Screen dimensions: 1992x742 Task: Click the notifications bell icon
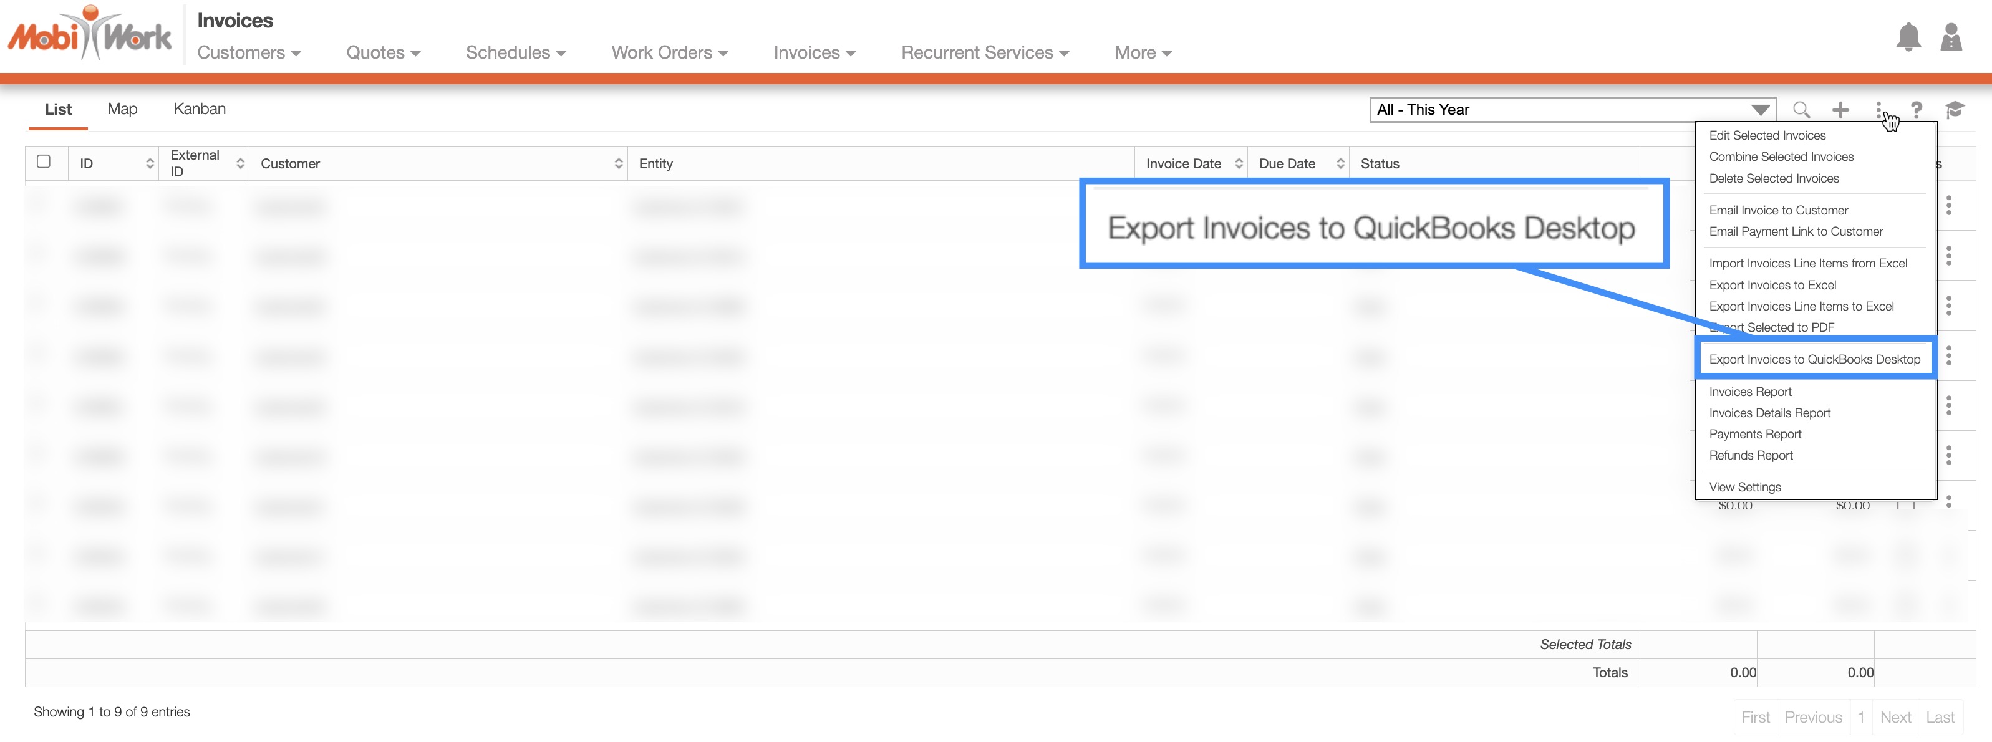(1908, 37)
